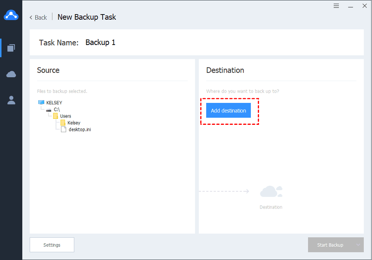Image resolution: width=372 pixels, height=260 pixels.
Task: Click the Users folder icon
Action: (55, 116)
